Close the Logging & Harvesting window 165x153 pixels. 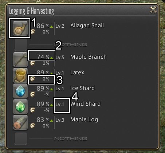(x=153, y=10)
